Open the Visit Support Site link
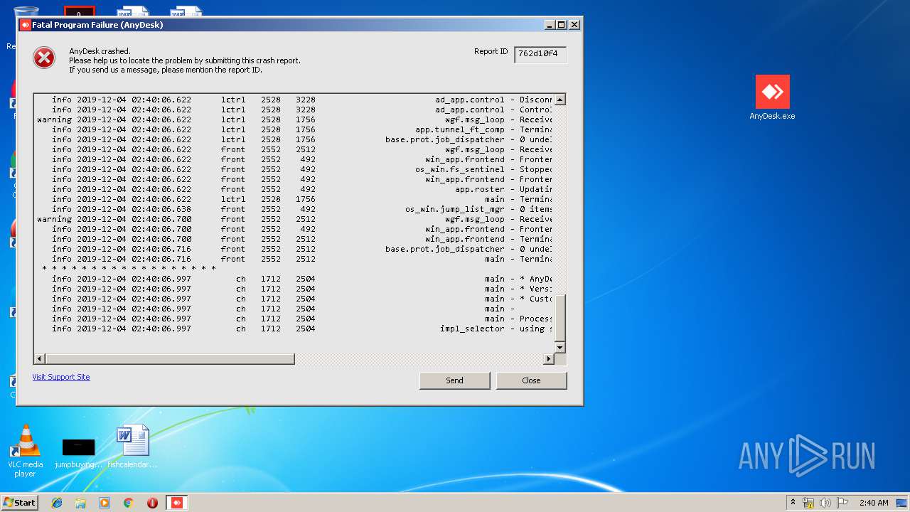910x512 pixels. tap(61, 377)
